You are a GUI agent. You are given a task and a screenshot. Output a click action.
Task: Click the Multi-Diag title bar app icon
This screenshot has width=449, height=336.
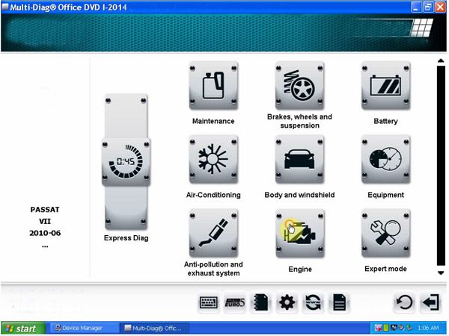(5, 7)
